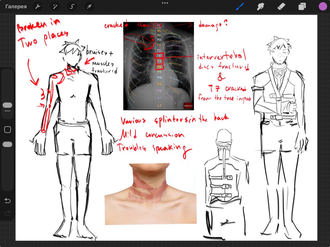Select the Smudge tool
330x247 pixels.
(260, 6)
